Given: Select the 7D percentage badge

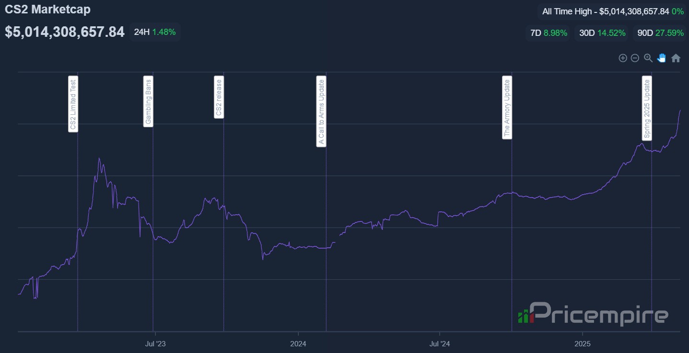Looking at the screenshot, I should pos(549,33).
